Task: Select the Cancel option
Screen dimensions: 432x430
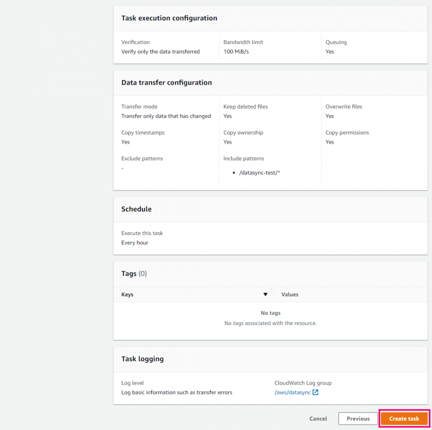Action: [318, 418]
